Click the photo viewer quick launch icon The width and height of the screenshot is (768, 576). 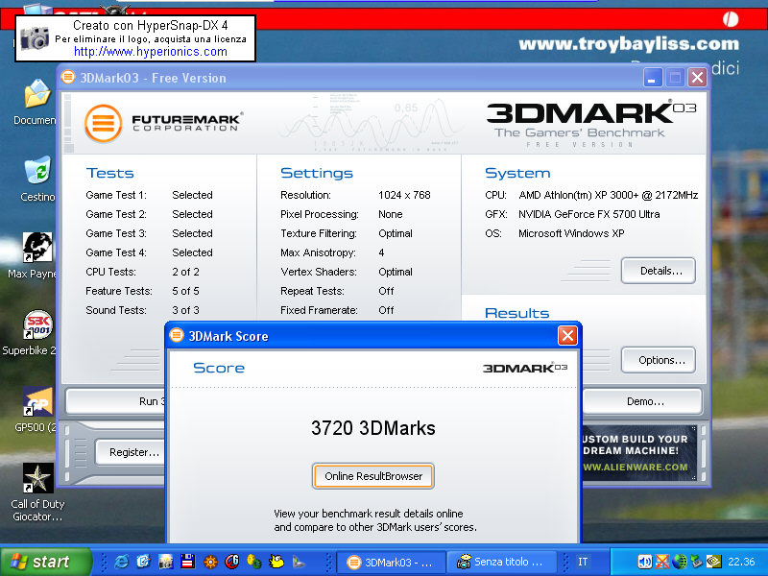click(x=165, y=562)
